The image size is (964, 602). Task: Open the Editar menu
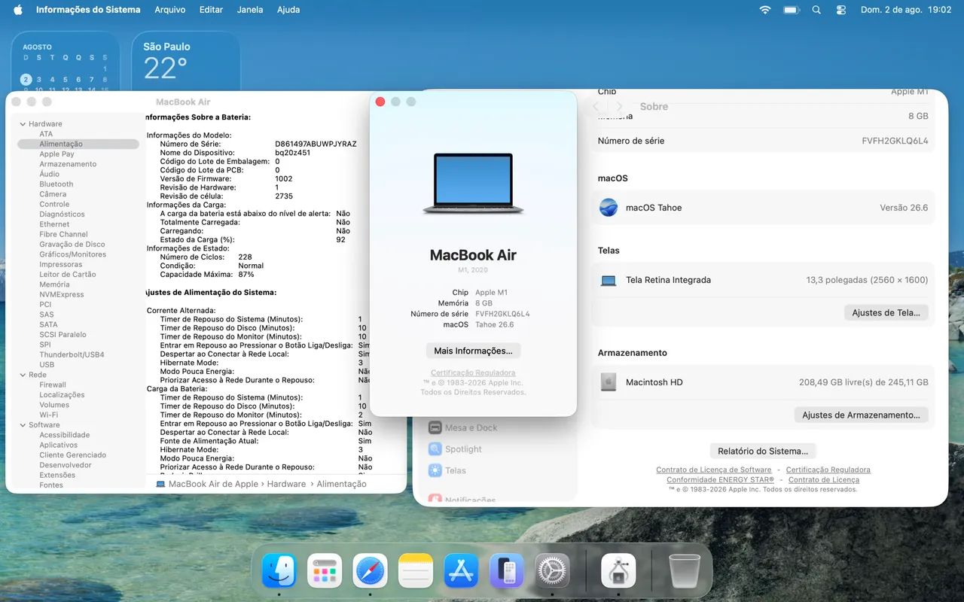211,10
